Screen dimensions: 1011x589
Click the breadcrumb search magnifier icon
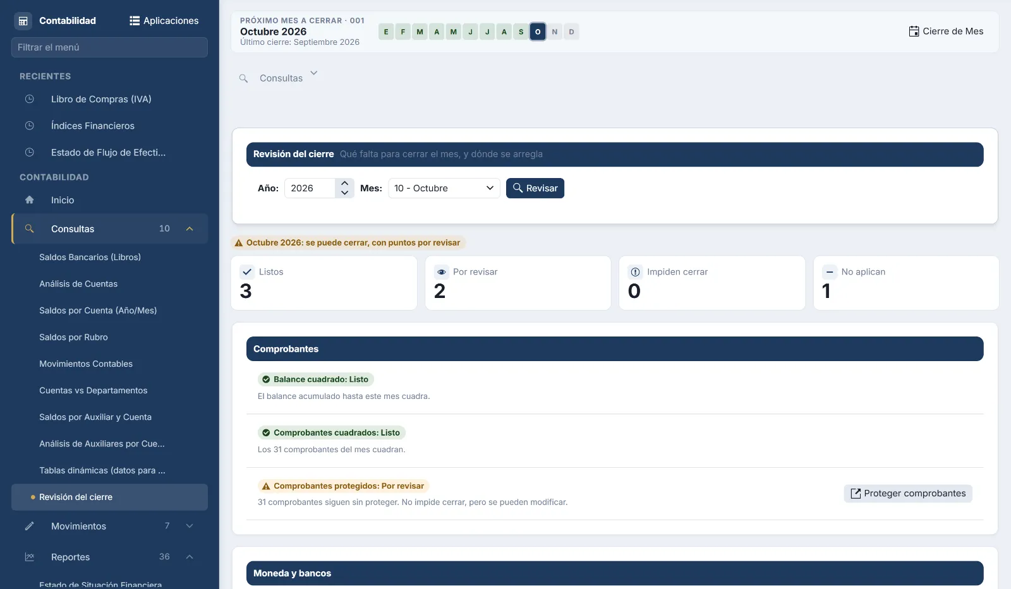[243, 78]
